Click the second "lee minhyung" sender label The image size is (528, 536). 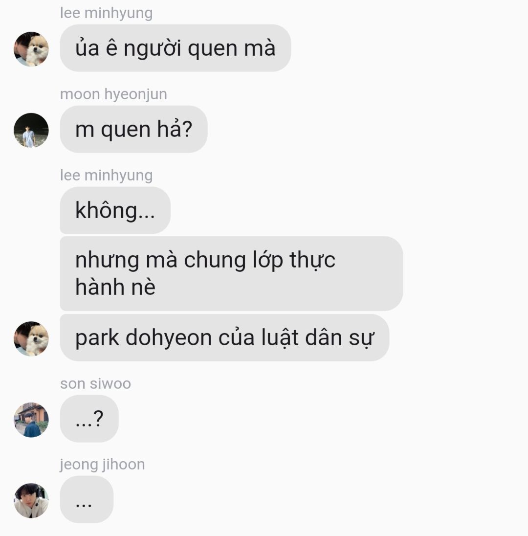coord(106,176)
